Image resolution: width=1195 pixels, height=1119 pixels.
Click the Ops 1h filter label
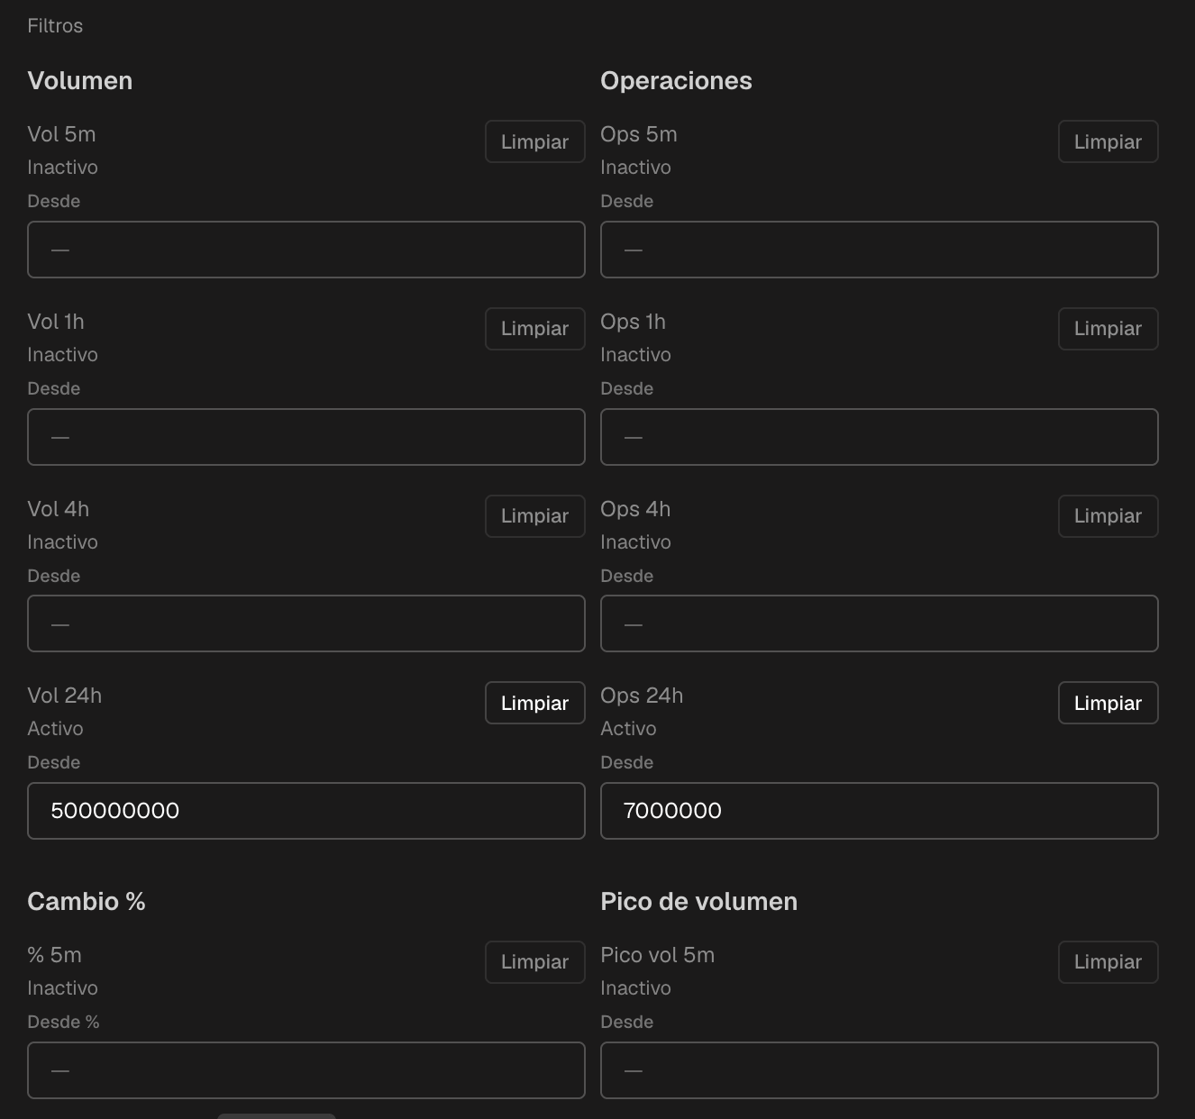pyautogui.click(x=633, y=322)
